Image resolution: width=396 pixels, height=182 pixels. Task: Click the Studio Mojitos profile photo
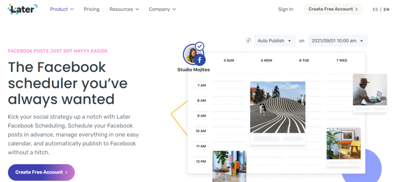click(191, 54)
